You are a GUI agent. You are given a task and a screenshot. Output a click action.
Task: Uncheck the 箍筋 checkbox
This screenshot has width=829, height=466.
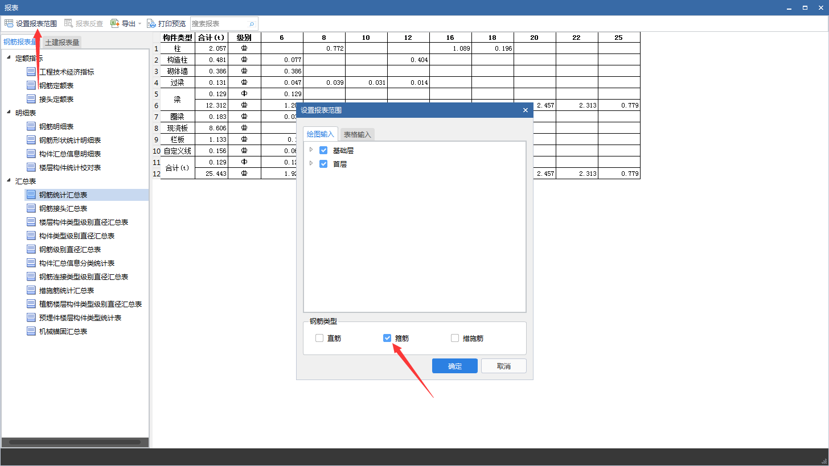pos(387,338)
